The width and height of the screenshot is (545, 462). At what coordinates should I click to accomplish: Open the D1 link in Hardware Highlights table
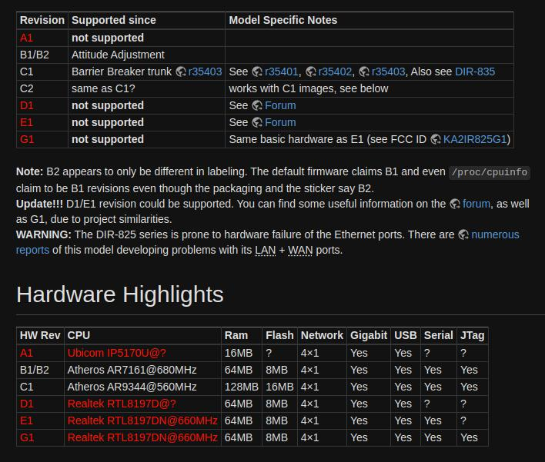[27, 404]
